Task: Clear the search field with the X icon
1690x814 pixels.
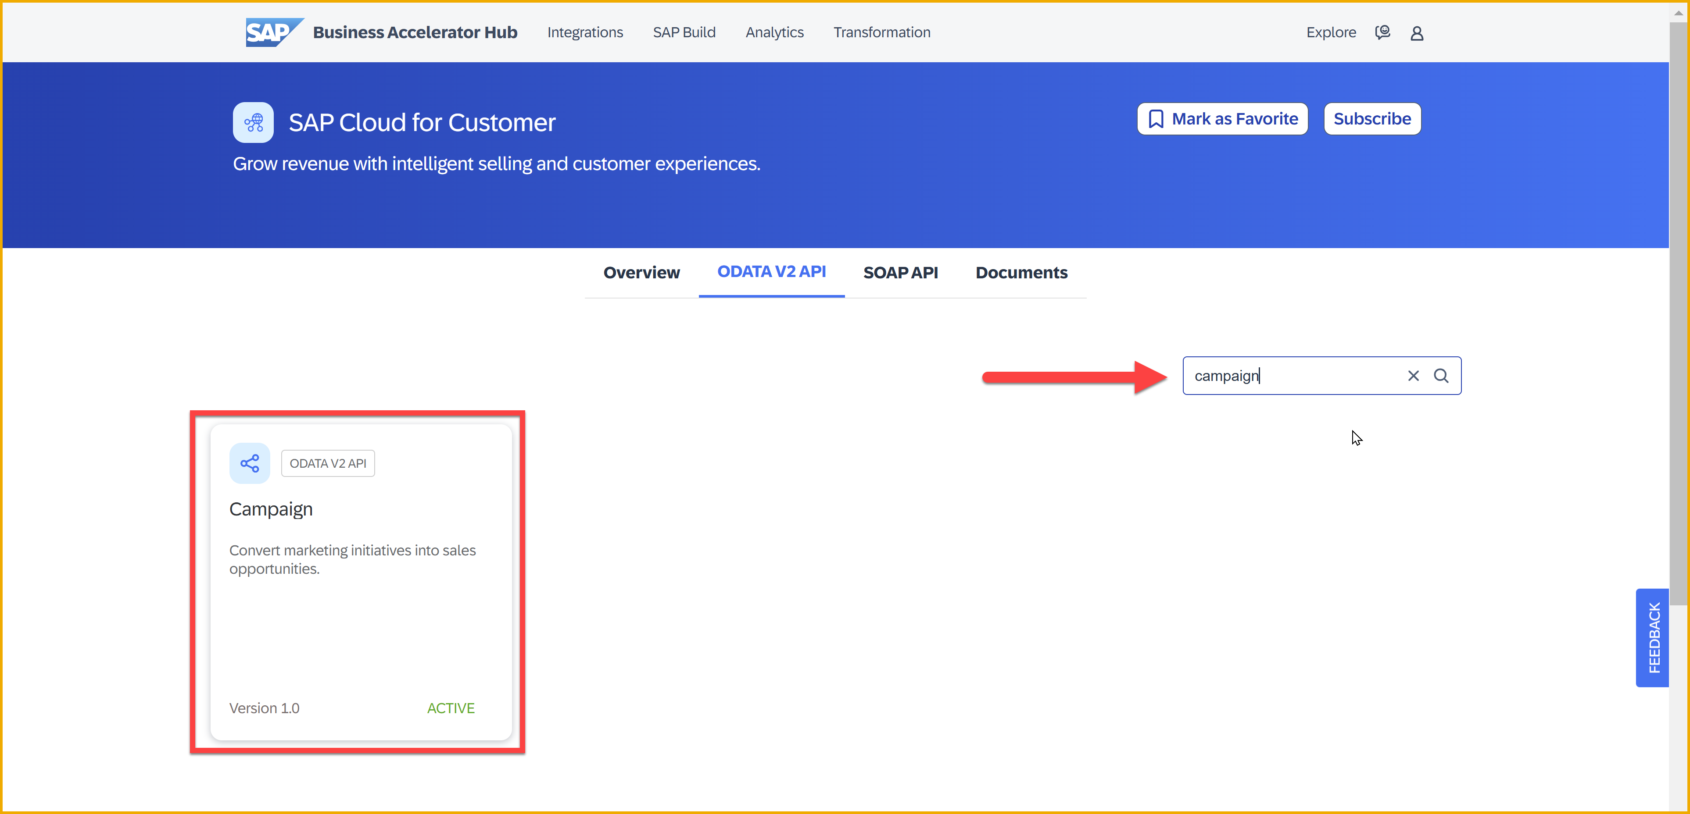Action: 1413,376
